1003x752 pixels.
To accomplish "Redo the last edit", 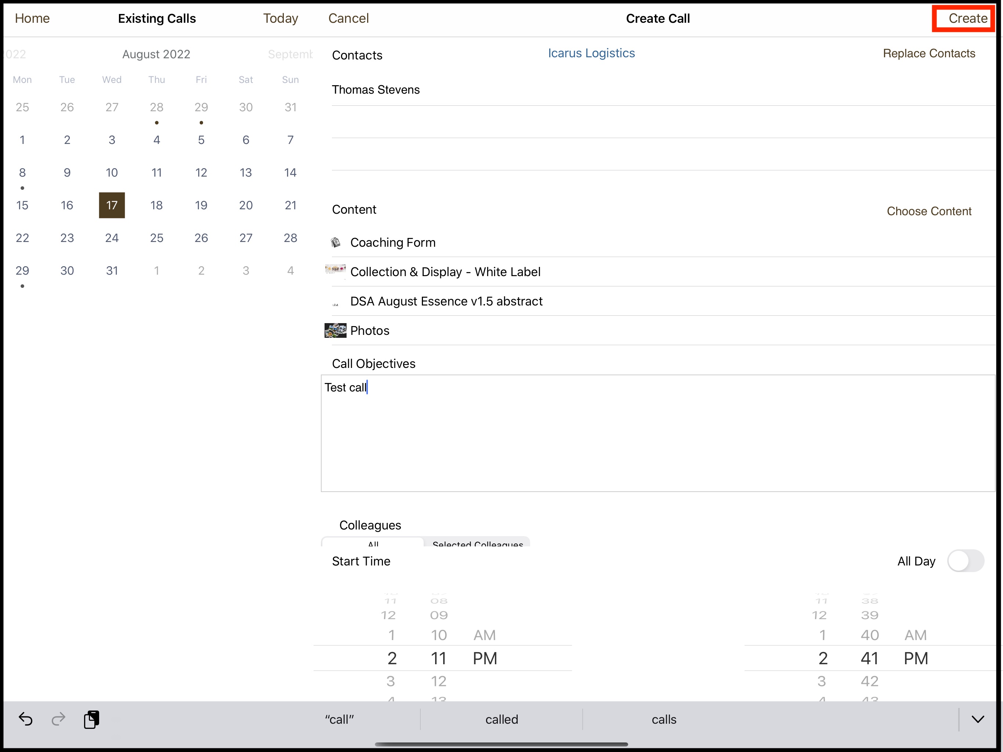I will click(x=58, y=719).
